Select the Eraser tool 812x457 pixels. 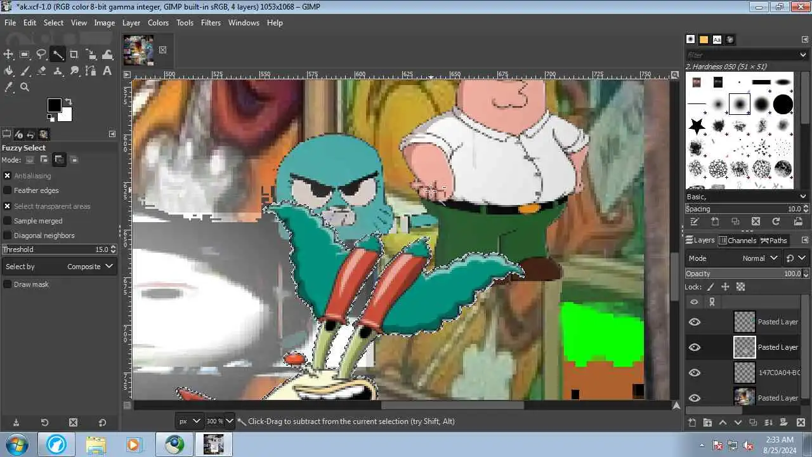click(x=41, y=71)
